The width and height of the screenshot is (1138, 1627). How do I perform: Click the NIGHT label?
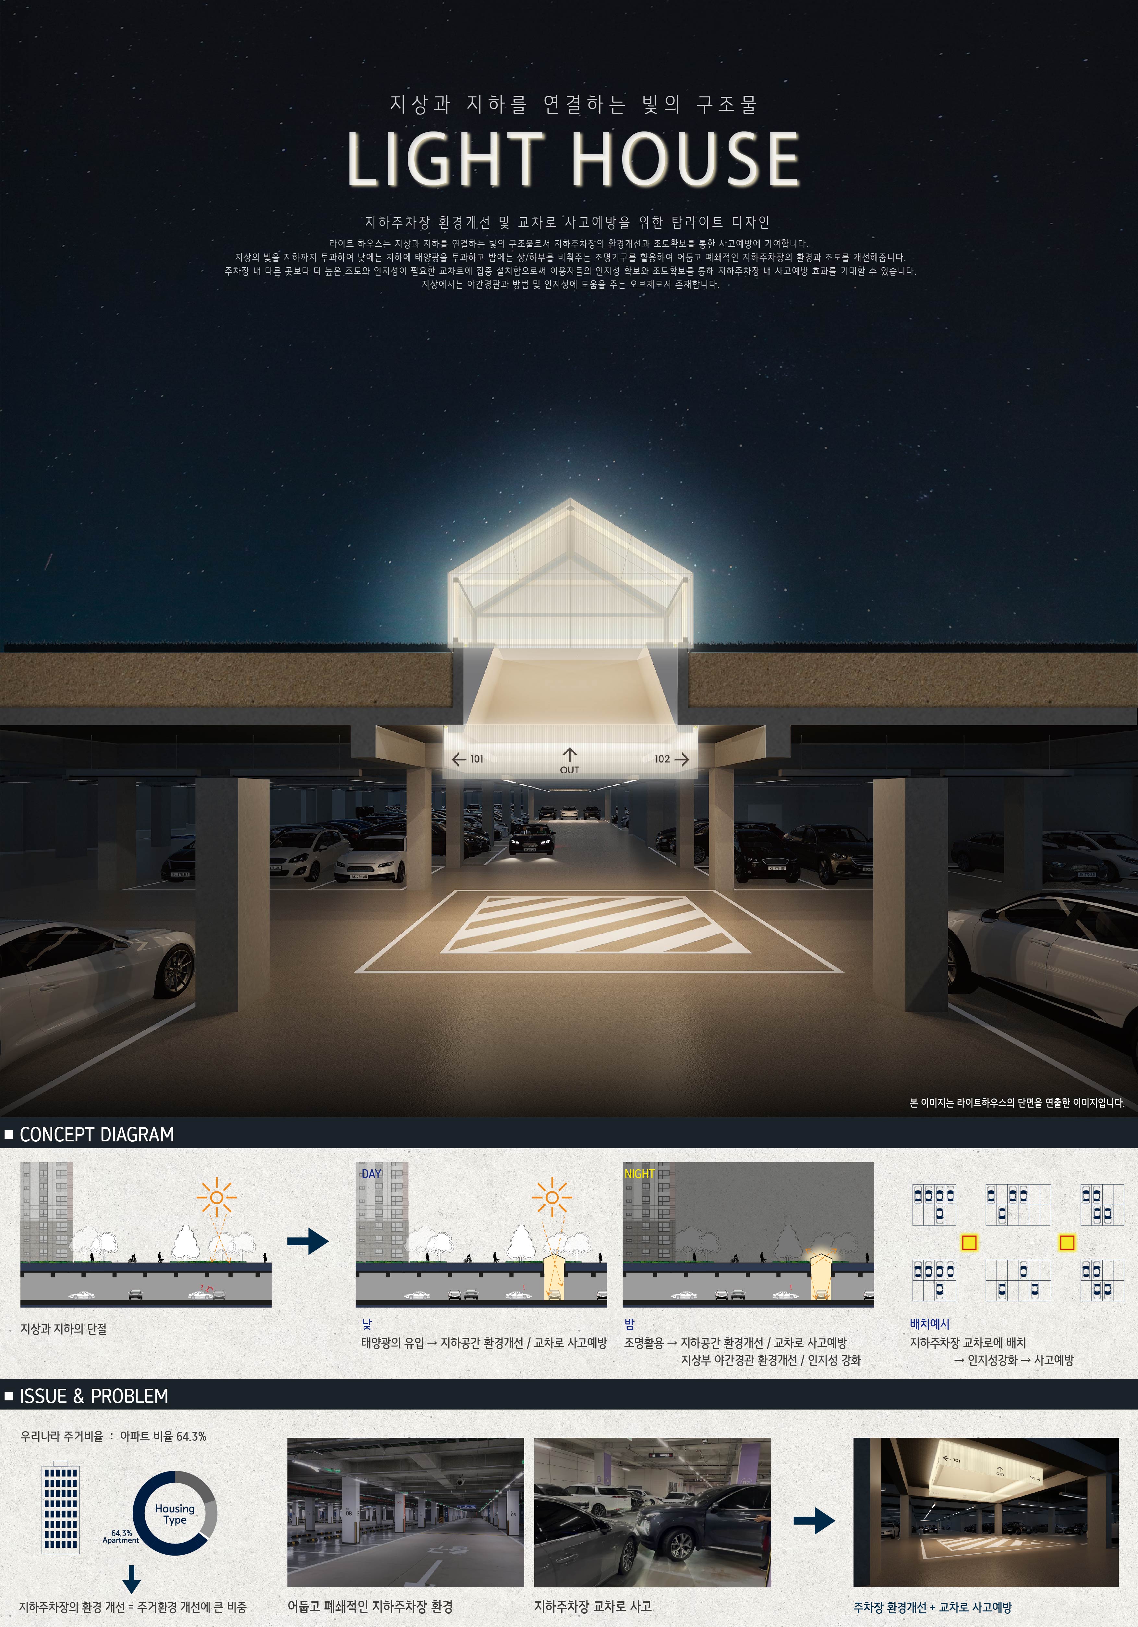(x=639, y=1174)
